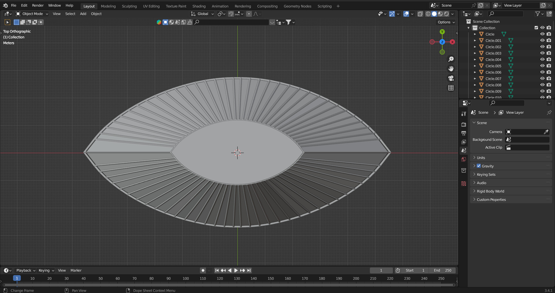
Task: Click the End frame field
Action: pos(442,270)
